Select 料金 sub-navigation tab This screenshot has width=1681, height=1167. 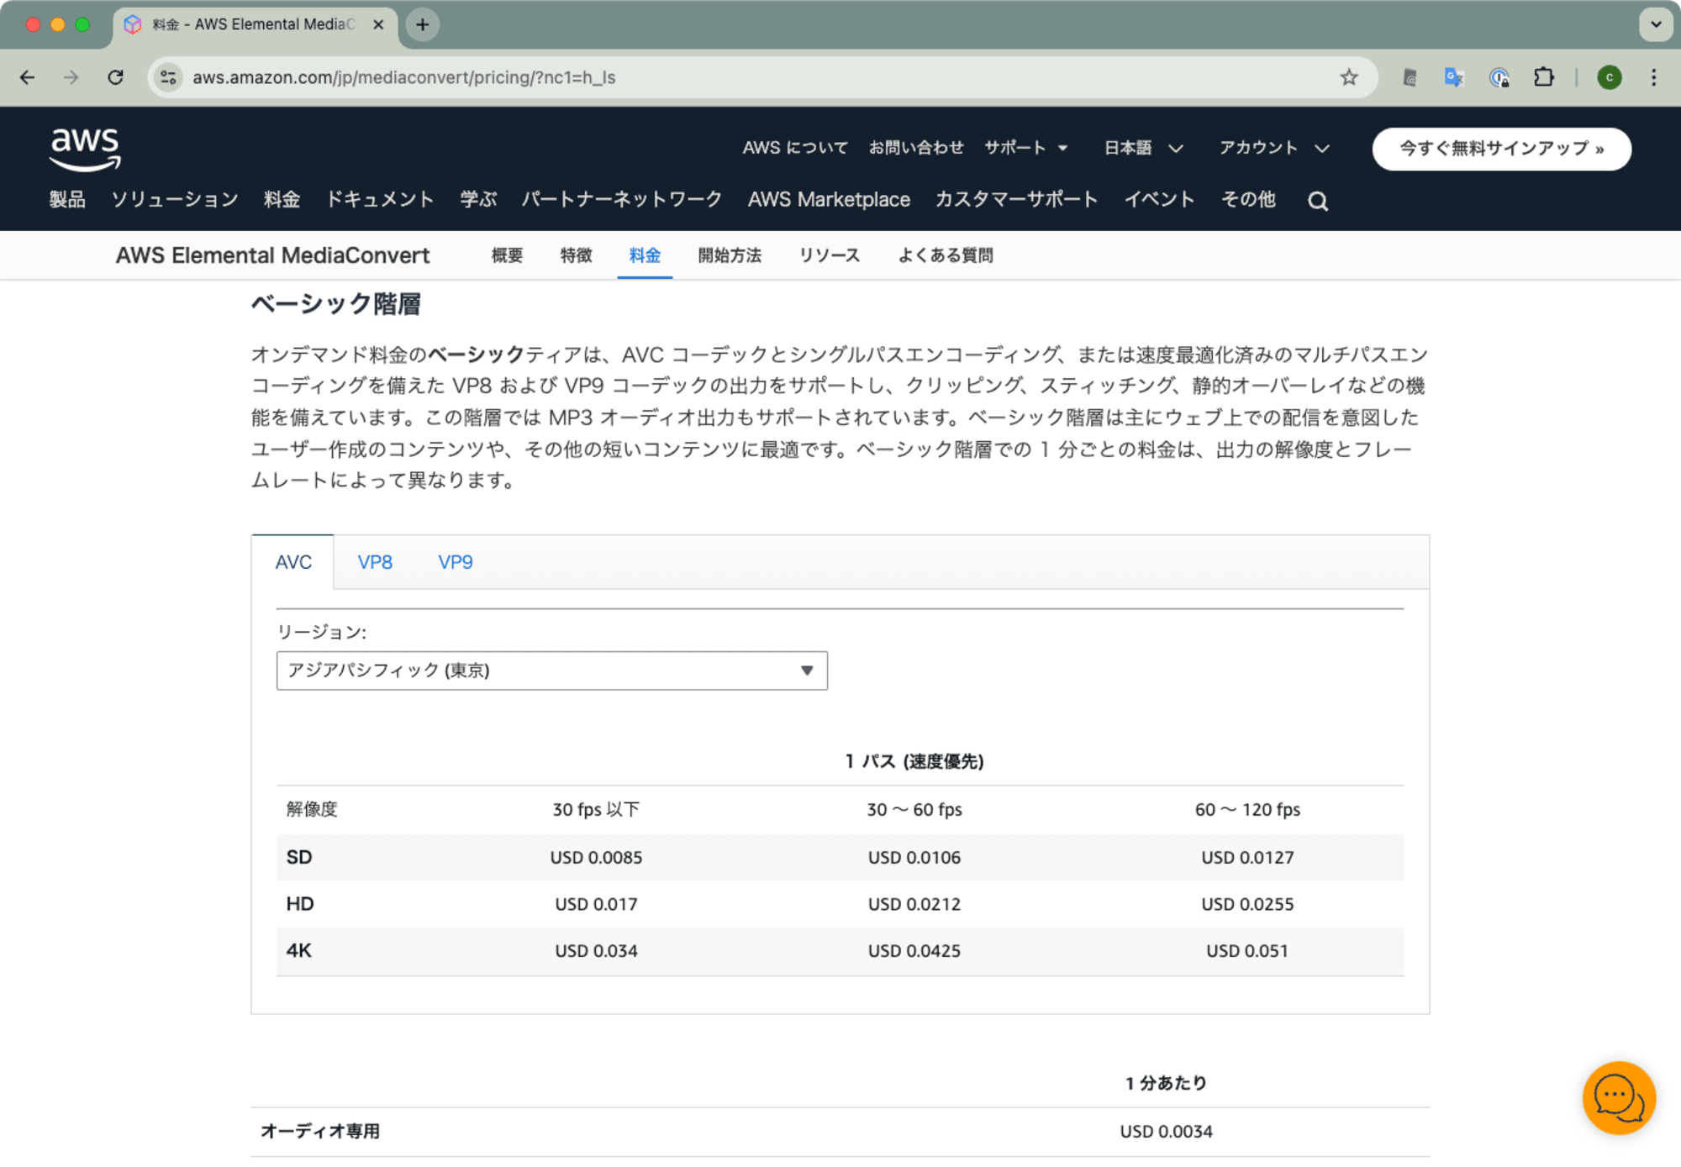pyautogui.click(x=645, y=255)
